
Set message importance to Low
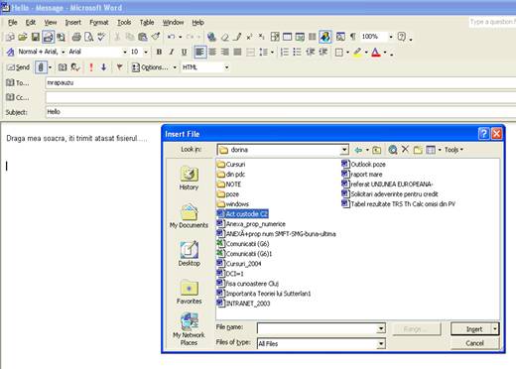click(x=103, y=67)
